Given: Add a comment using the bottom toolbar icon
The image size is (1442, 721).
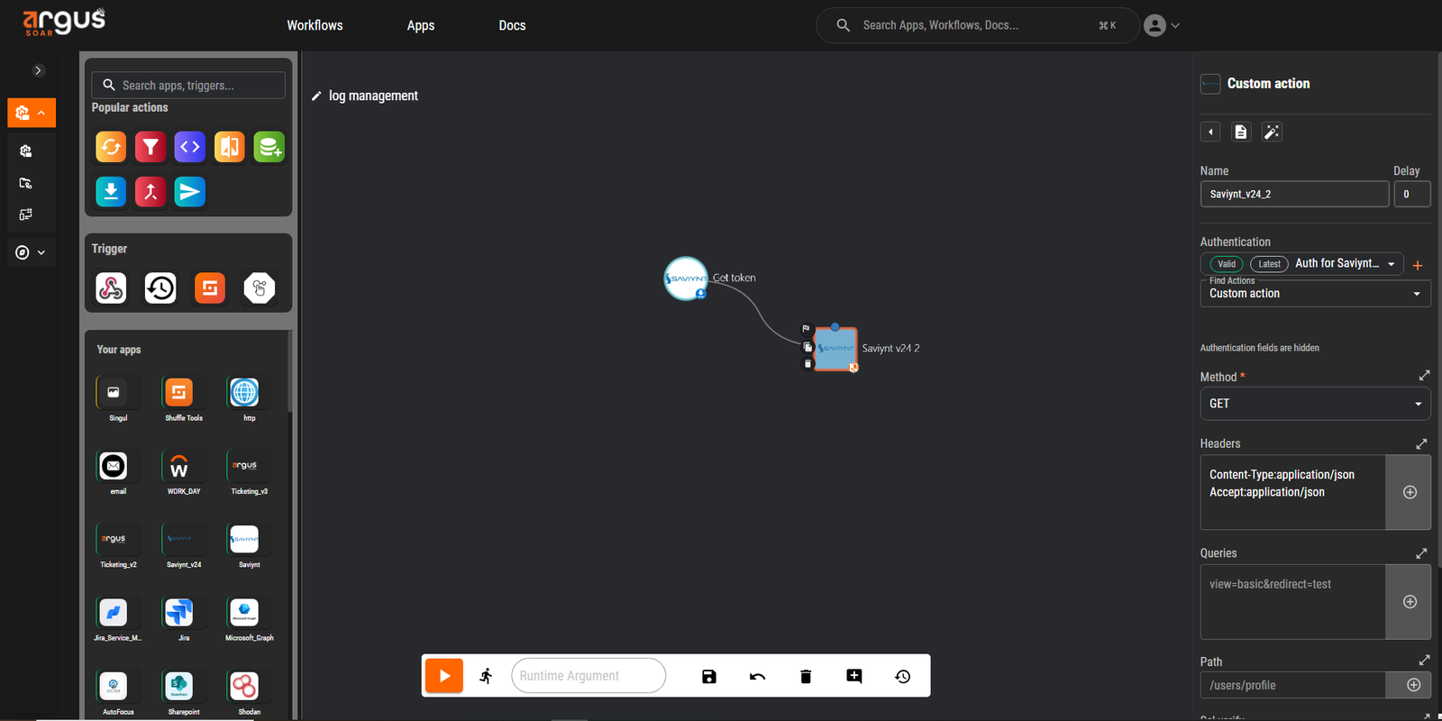Looking at the screenshot, I should pos(854,676).
